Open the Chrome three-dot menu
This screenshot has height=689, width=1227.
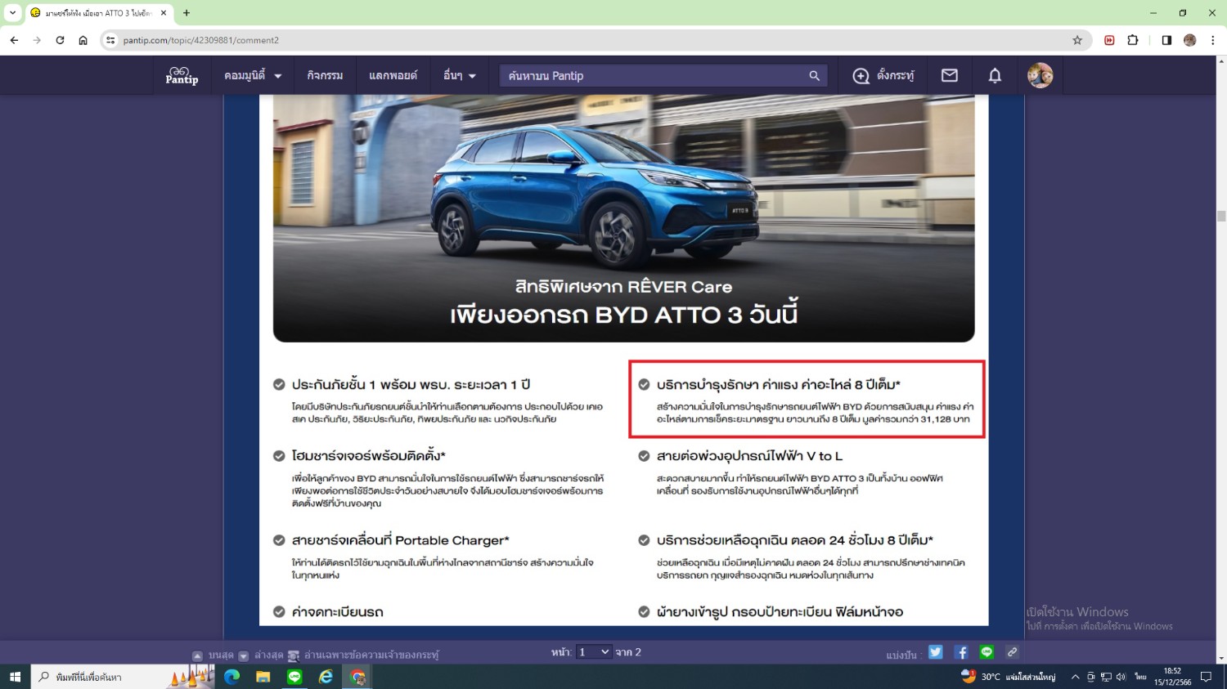pyautogui.click(x=1212, y=40)
